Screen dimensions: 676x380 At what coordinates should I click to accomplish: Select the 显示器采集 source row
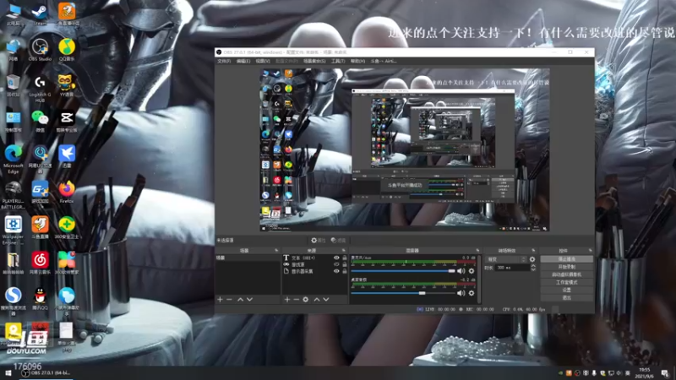[x=314, y=271]
